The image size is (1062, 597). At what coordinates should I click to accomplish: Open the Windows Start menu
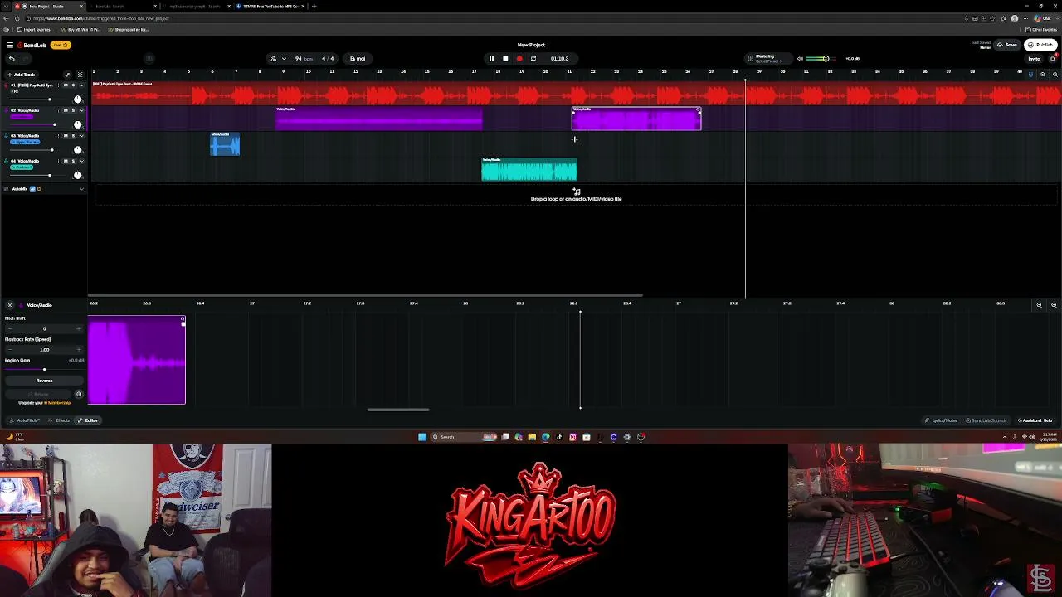421,437
